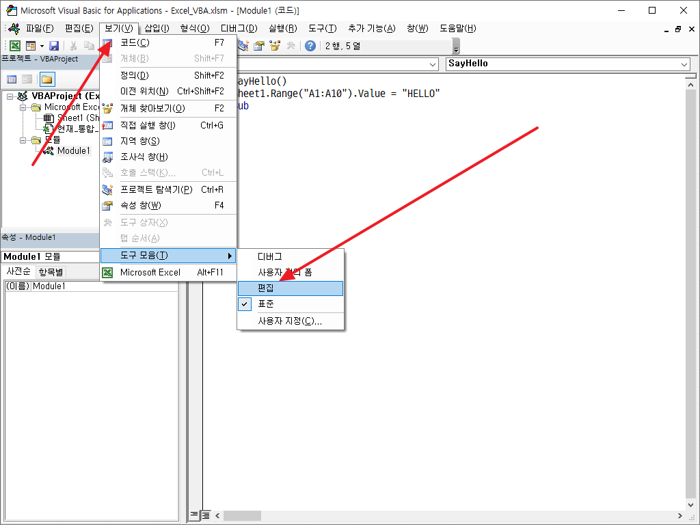The height and width of the screenshot is (525, 700).
Task: Open VBA Help with the question mark icon
Action: [x=310, y=46]
